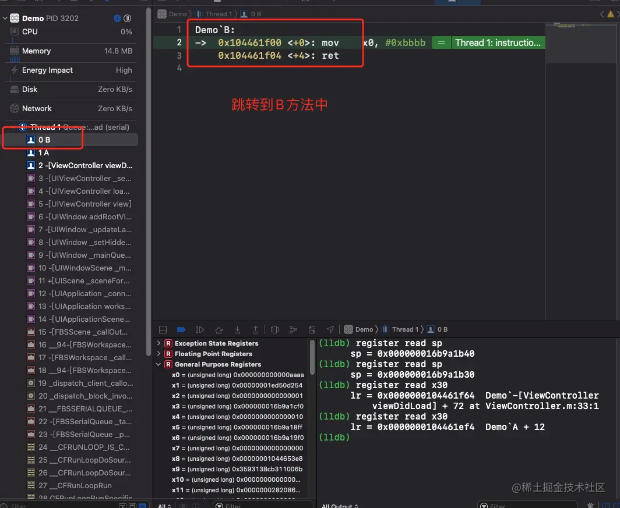
Task: Continue program execution in debug bar
Action: coord(200,329)
